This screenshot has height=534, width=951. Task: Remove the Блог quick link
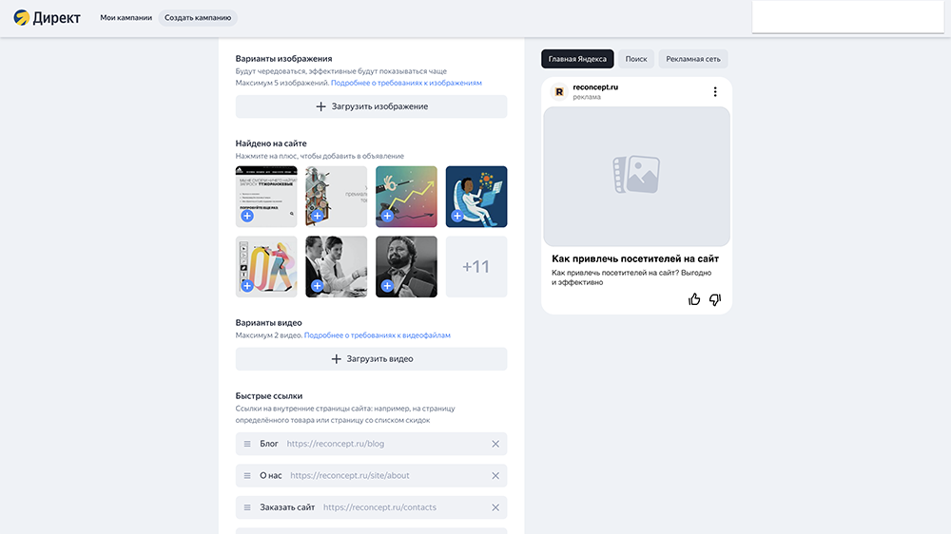495,444
